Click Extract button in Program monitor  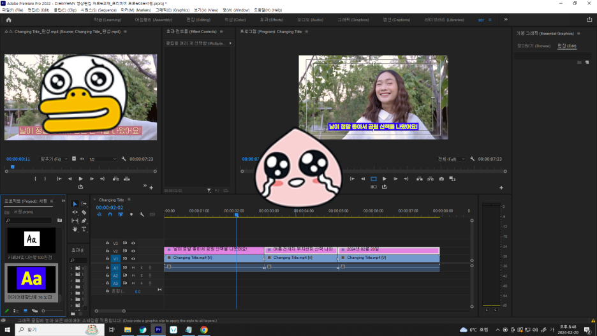point(431,179)
